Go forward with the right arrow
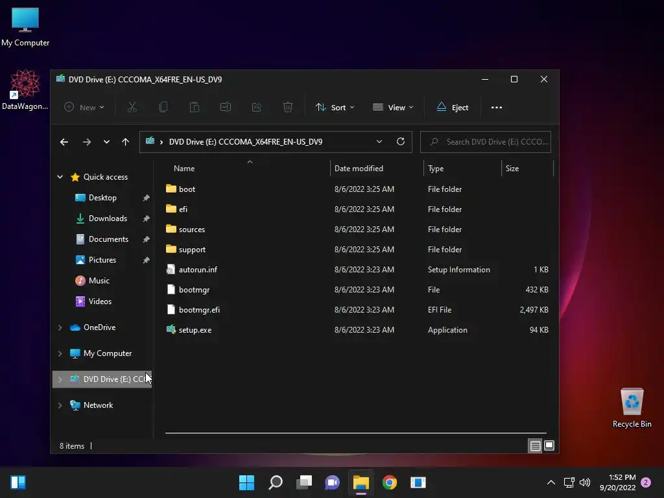The image size is (664, 498). point(86,142)
